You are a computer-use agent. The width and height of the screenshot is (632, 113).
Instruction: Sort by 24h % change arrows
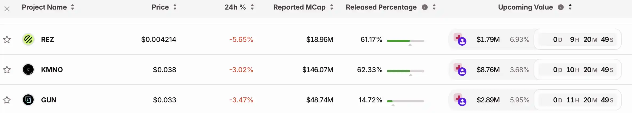252,7
